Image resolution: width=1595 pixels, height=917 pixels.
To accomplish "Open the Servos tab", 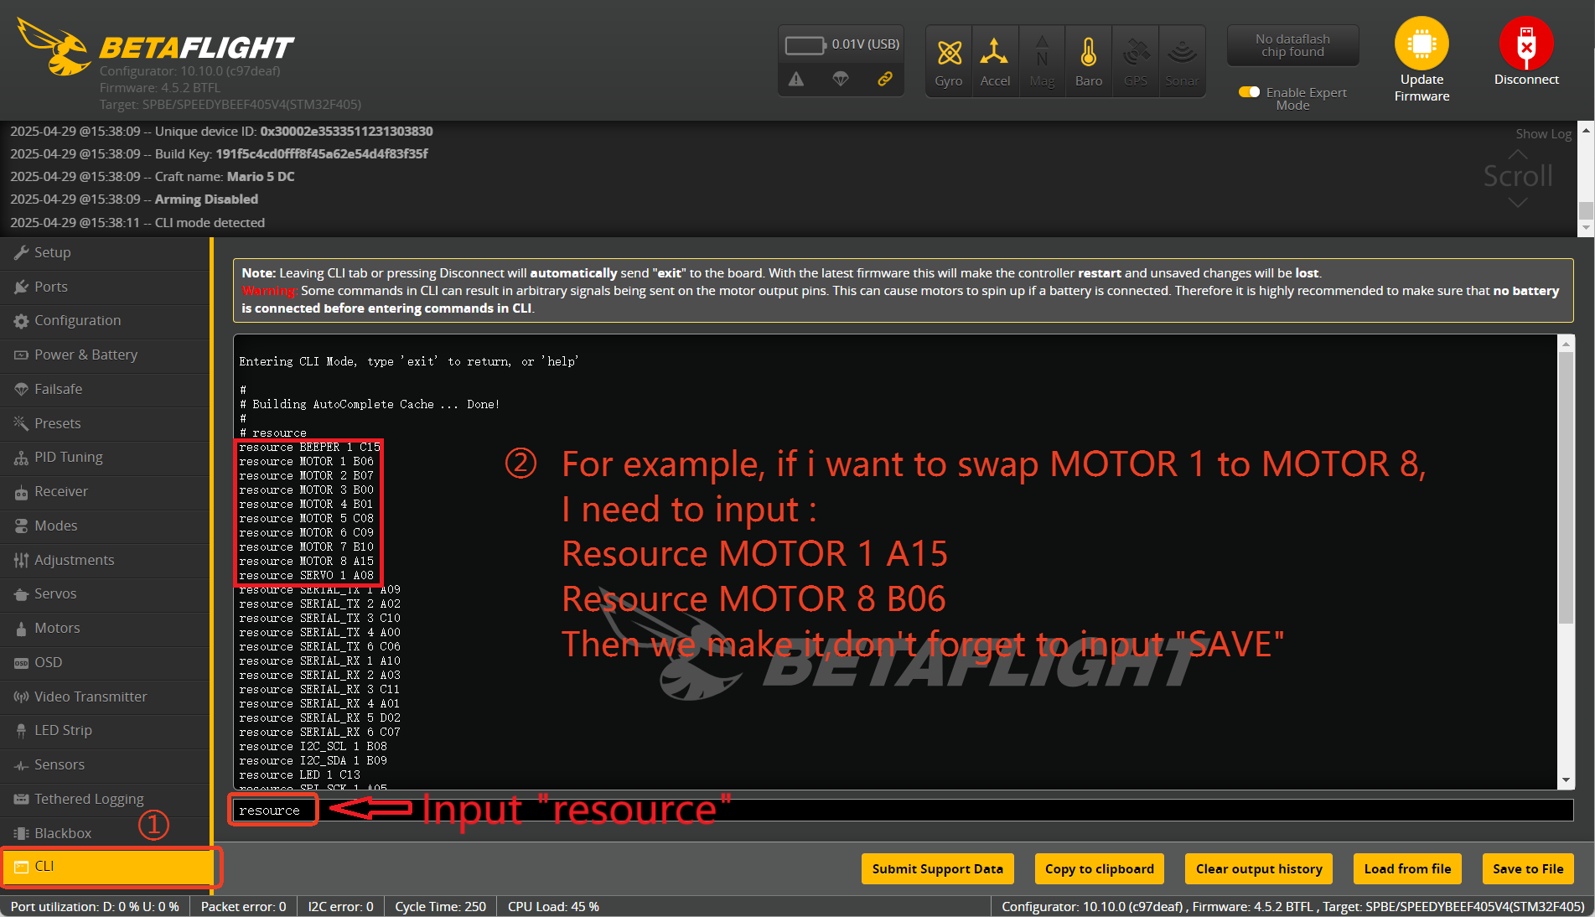I will [x=105, y=593].
